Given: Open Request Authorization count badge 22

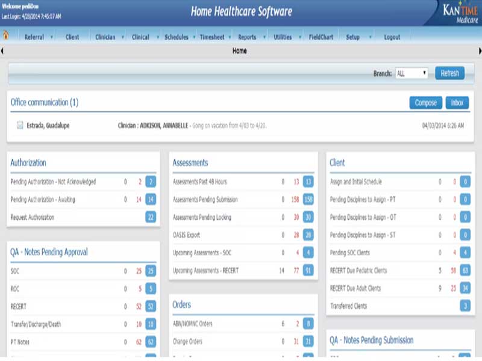Looking at the screenshot, I should [151, 217].
